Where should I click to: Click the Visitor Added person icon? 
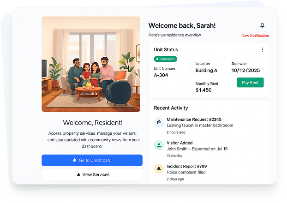159,145
